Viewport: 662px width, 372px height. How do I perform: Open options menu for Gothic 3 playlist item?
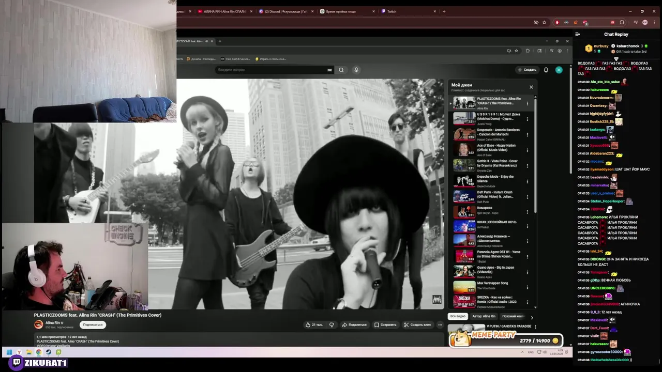click(528, 166)
